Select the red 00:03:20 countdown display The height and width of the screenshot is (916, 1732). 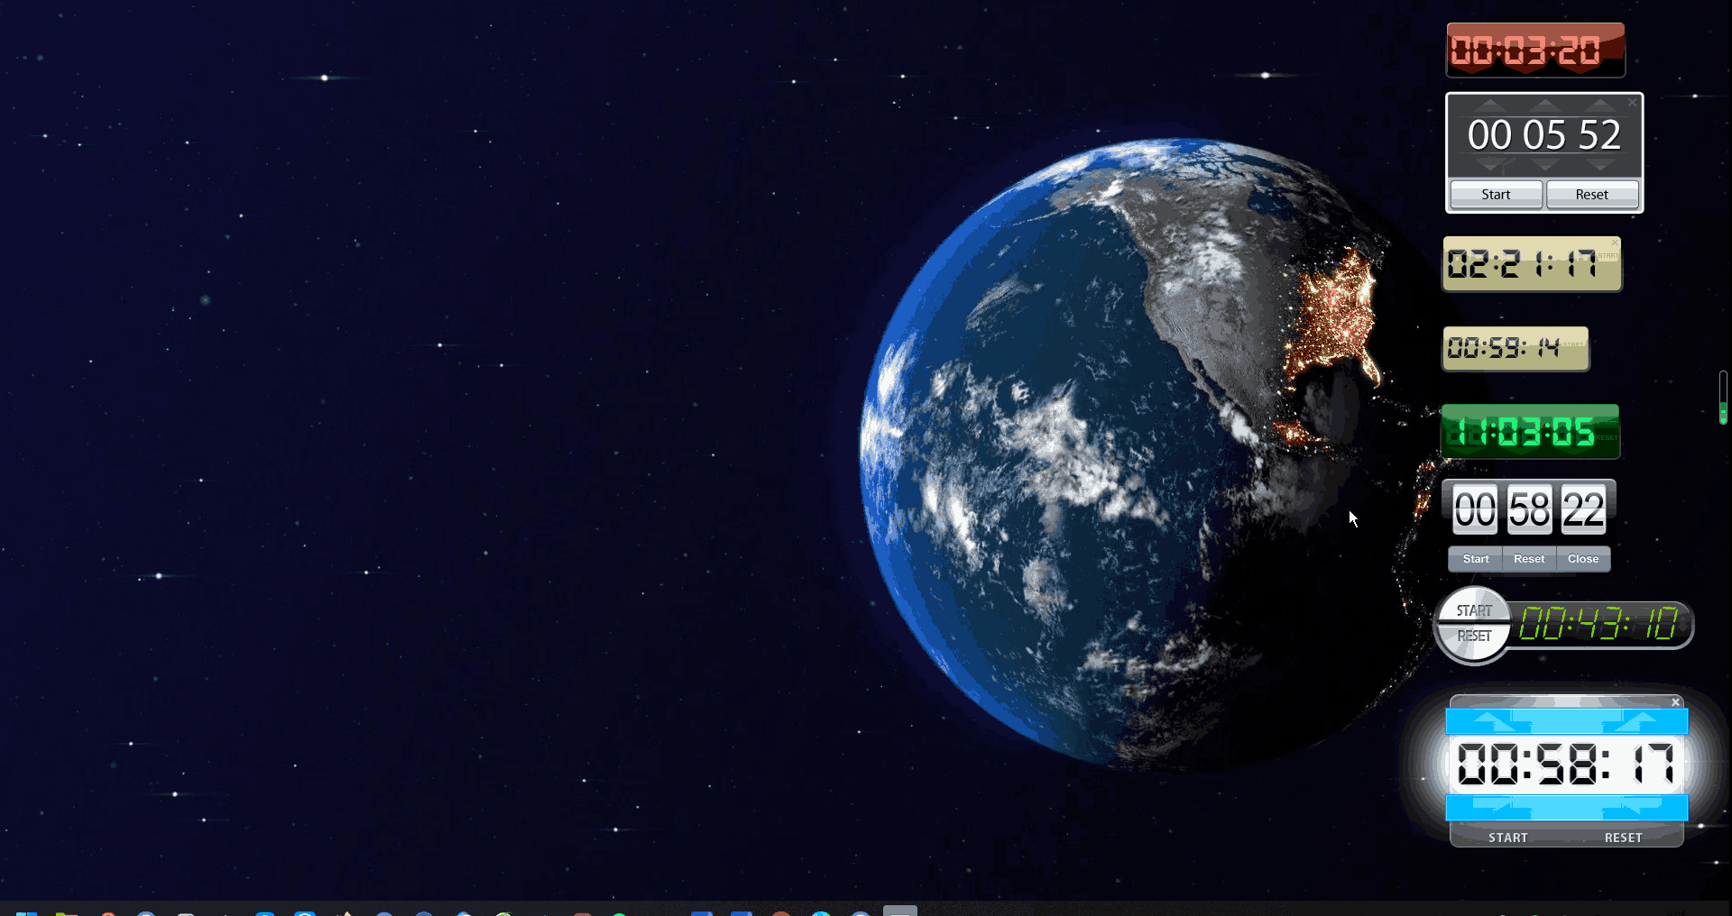pos(1535,50)
